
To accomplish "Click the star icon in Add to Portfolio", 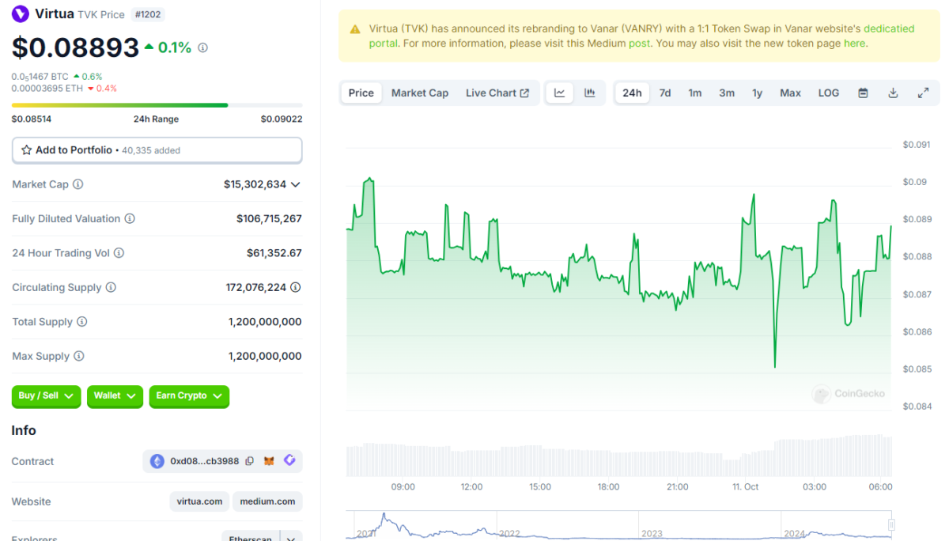I will click(26, 149).
